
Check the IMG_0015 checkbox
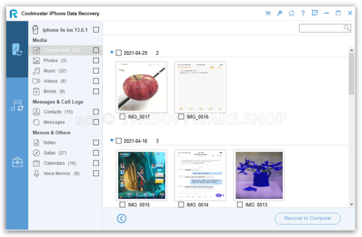click(x=123, y=205)
